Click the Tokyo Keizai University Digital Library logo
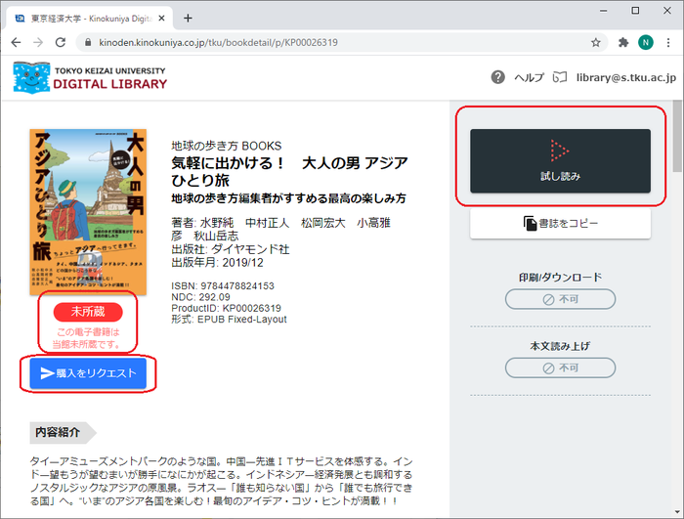Image resolution: width=684 pixels, height=519 pixels. pyautogui.click(x=90, y=77)
